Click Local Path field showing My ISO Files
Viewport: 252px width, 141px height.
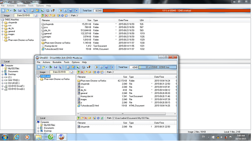point(144,118)
